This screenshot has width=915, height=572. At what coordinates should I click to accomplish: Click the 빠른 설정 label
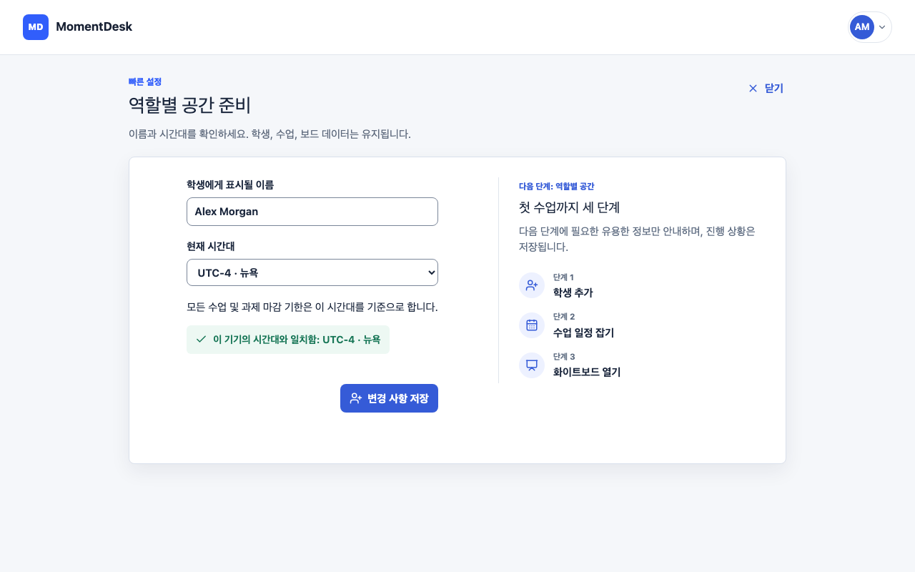coord(145,82)
